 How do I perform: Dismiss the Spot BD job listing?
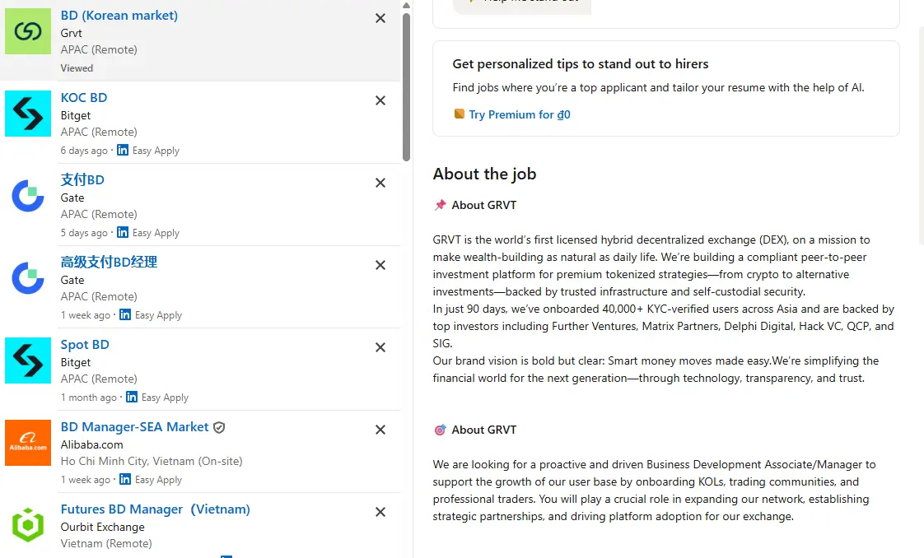pyautogui.click(x=380, y=347)
